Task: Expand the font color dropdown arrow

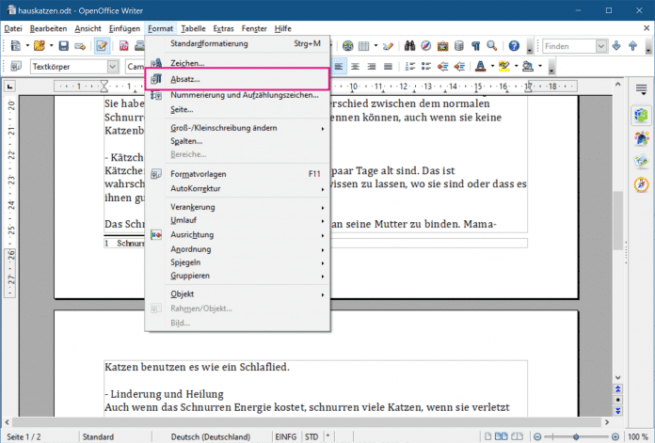Action: pos(492,67)
